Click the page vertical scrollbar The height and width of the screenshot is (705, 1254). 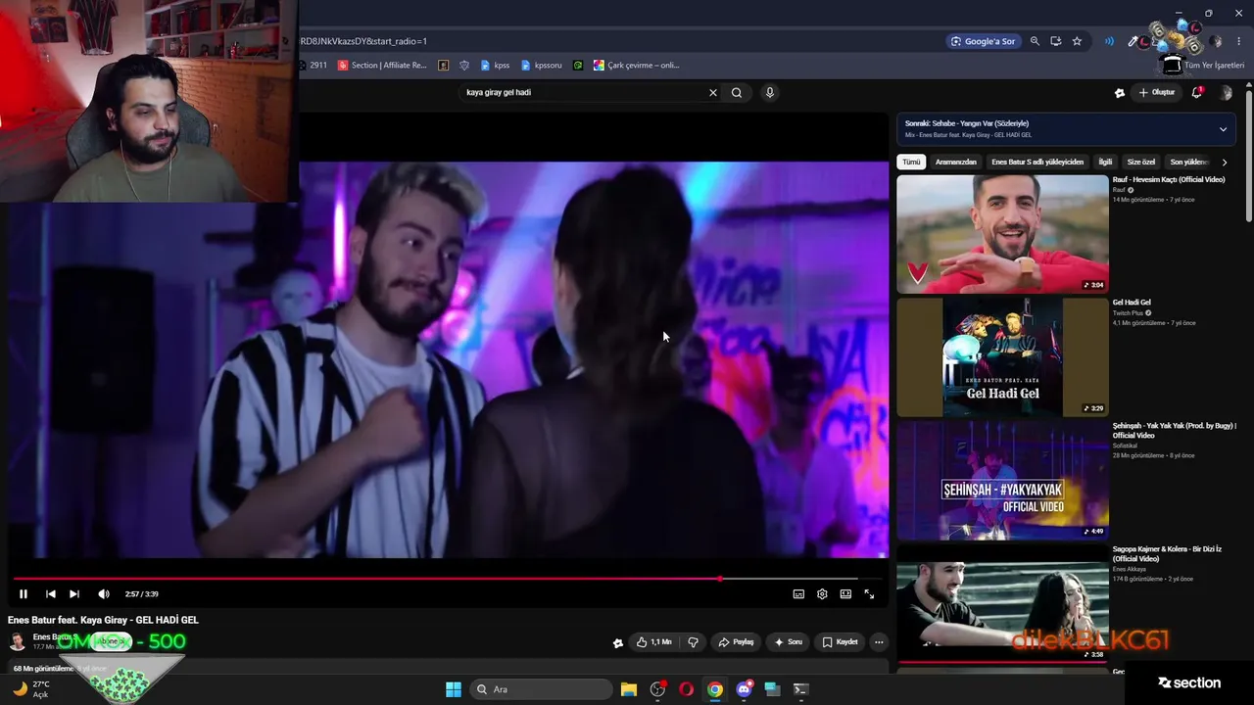(x=1249, y=155)
